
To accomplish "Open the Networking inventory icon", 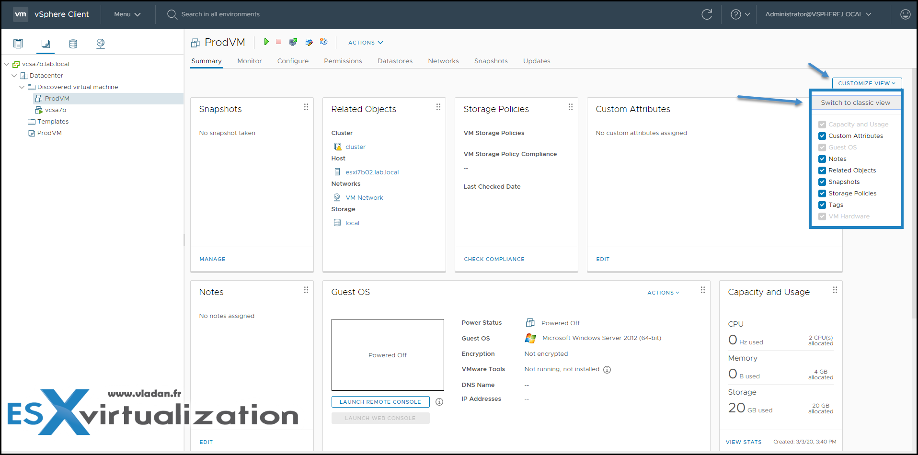I will click(x=101, y=44).
